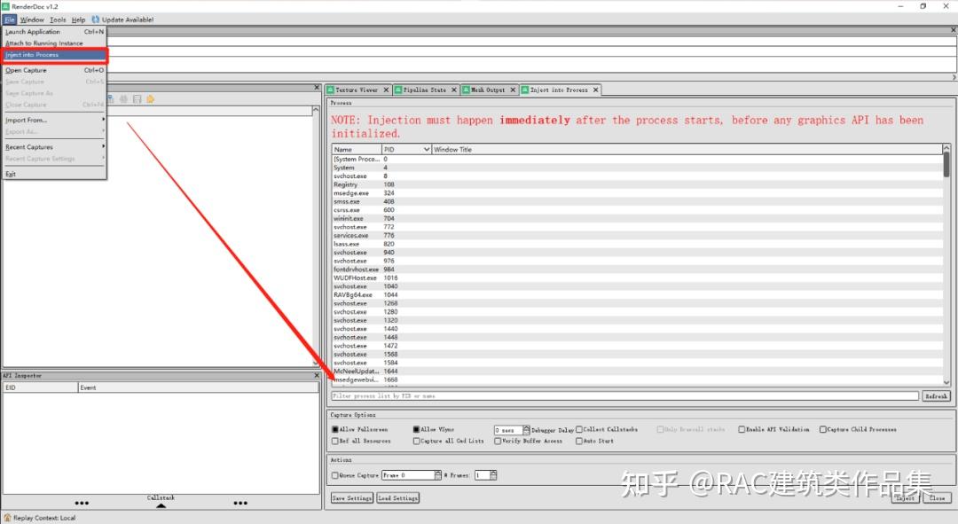Click the Pipeline State tab icon
The height and width of the screenshot is (524, 958).
[x=398, y=90]
